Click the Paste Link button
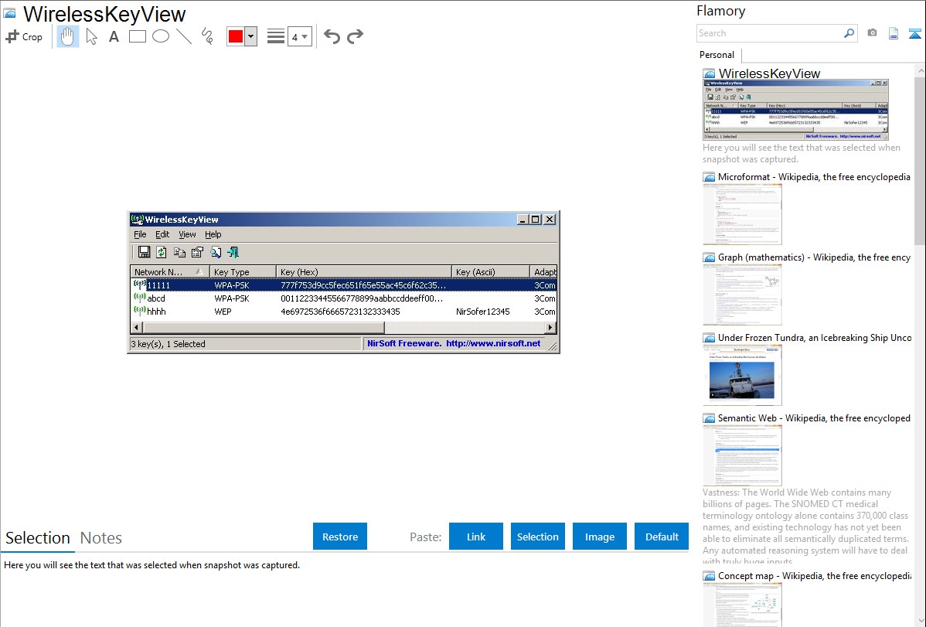The width and height of the screenshot is (926, 627). [x=476, y=537]
